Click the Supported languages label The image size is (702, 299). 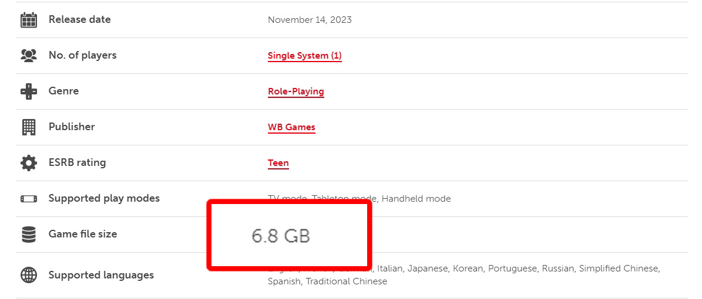(x=101, y=275)
